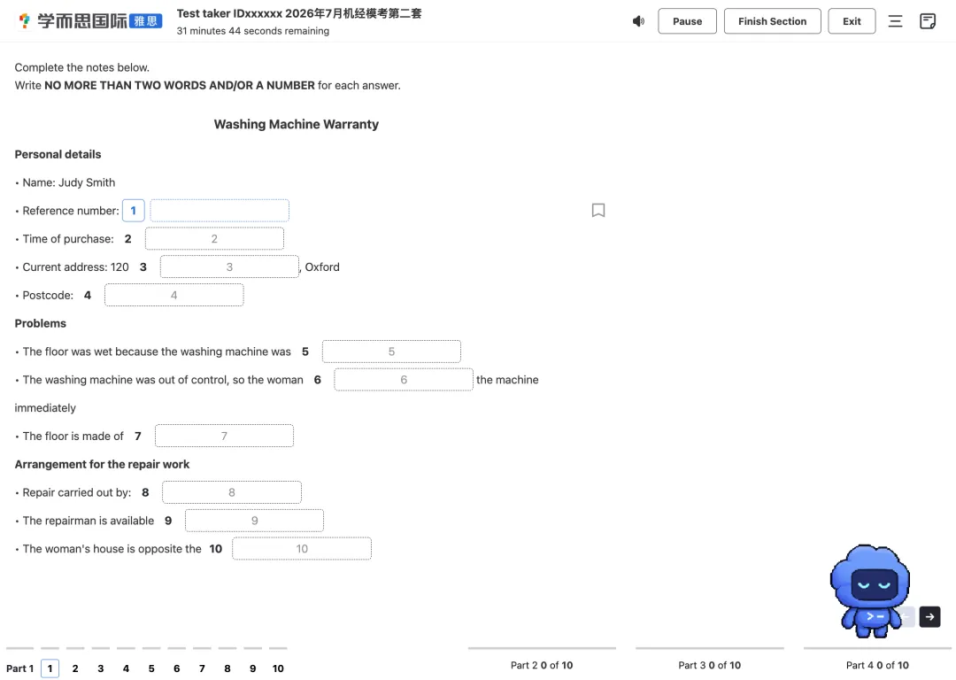956x680 pixels.
Task: Focus Postcode answer field 4
Action: (x=173, y=295)
